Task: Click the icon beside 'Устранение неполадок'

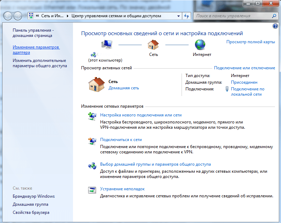Action: [92, 190]
